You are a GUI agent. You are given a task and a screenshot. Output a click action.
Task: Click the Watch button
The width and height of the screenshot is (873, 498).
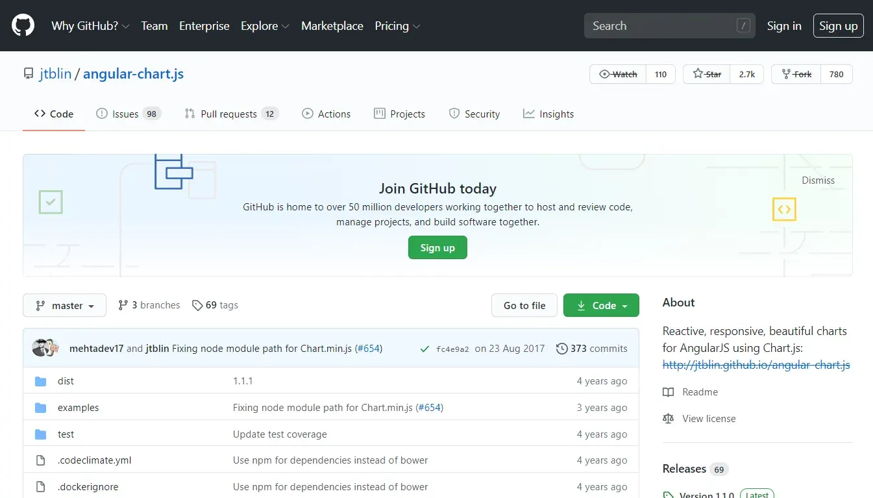[x=618, y=74]
